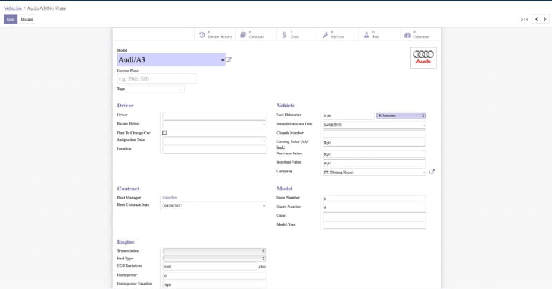Image resolution: width=552 pixels, height=289 pixels.
Task: Open the Tags dropdown
Action: tap(155, 89)
